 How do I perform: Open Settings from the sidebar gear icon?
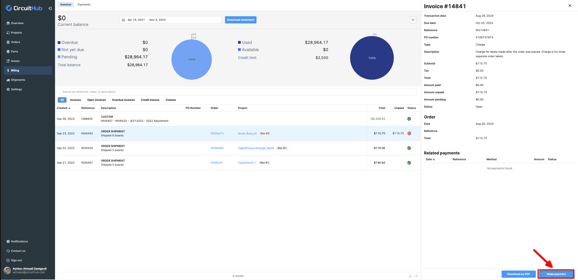(8, 90)
